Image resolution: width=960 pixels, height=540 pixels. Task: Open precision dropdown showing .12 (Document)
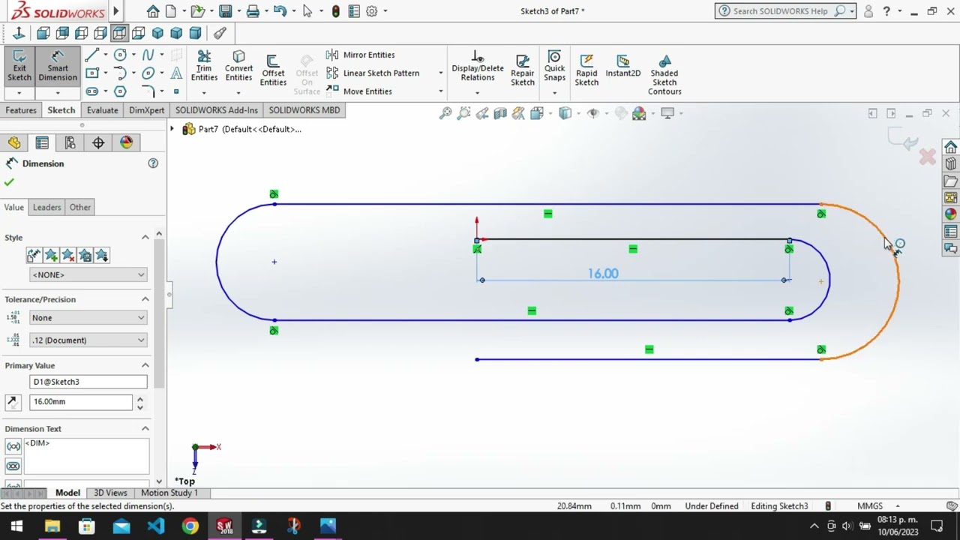[88, 340]
